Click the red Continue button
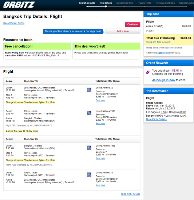The width and height of the screenshot is (194, 200). [x=132, y=24]
